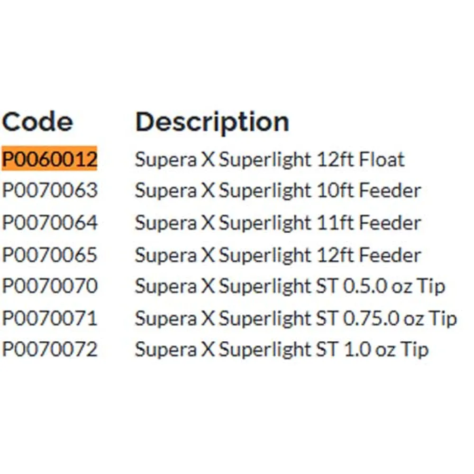Click product code P0070063
Image resolution: width=474 pixels, height=474 pixels.
[49, 191]
